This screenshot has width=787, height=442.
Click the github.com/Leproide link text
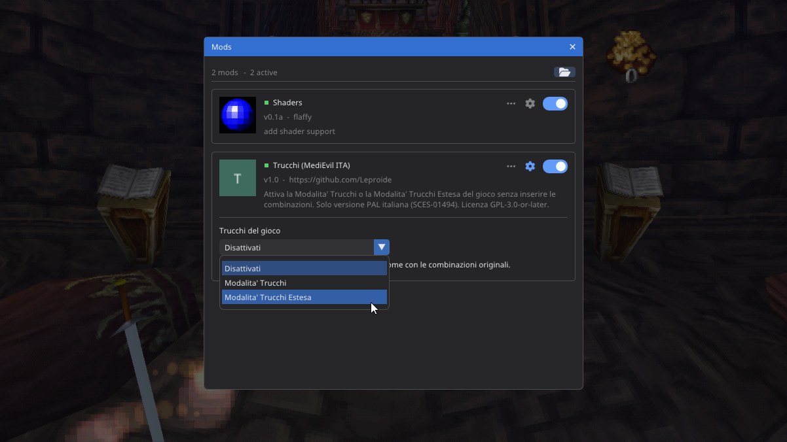tap(340, 180)
